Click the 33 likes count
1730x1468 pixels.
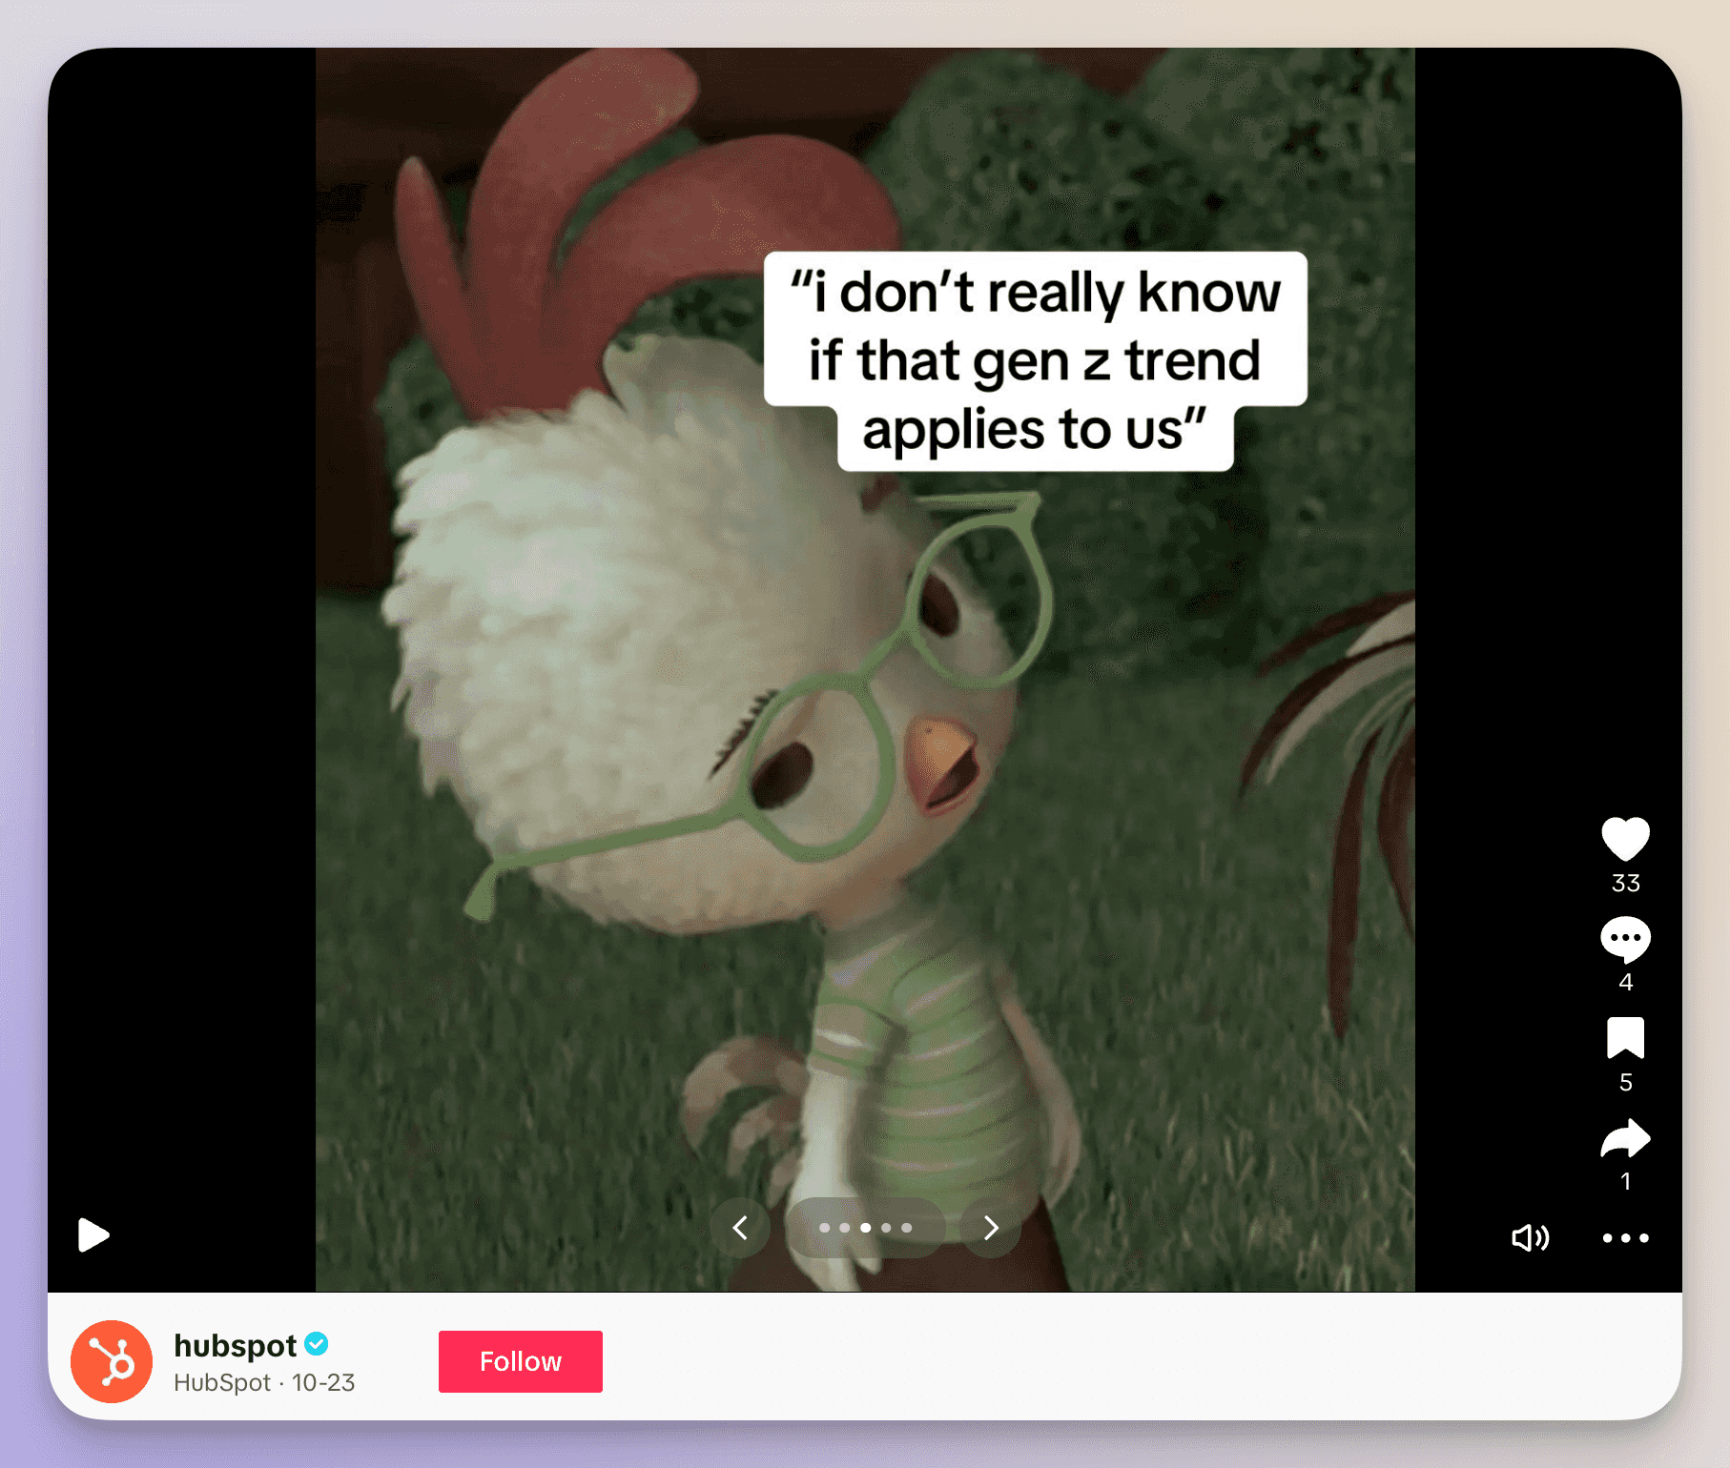1625,883
